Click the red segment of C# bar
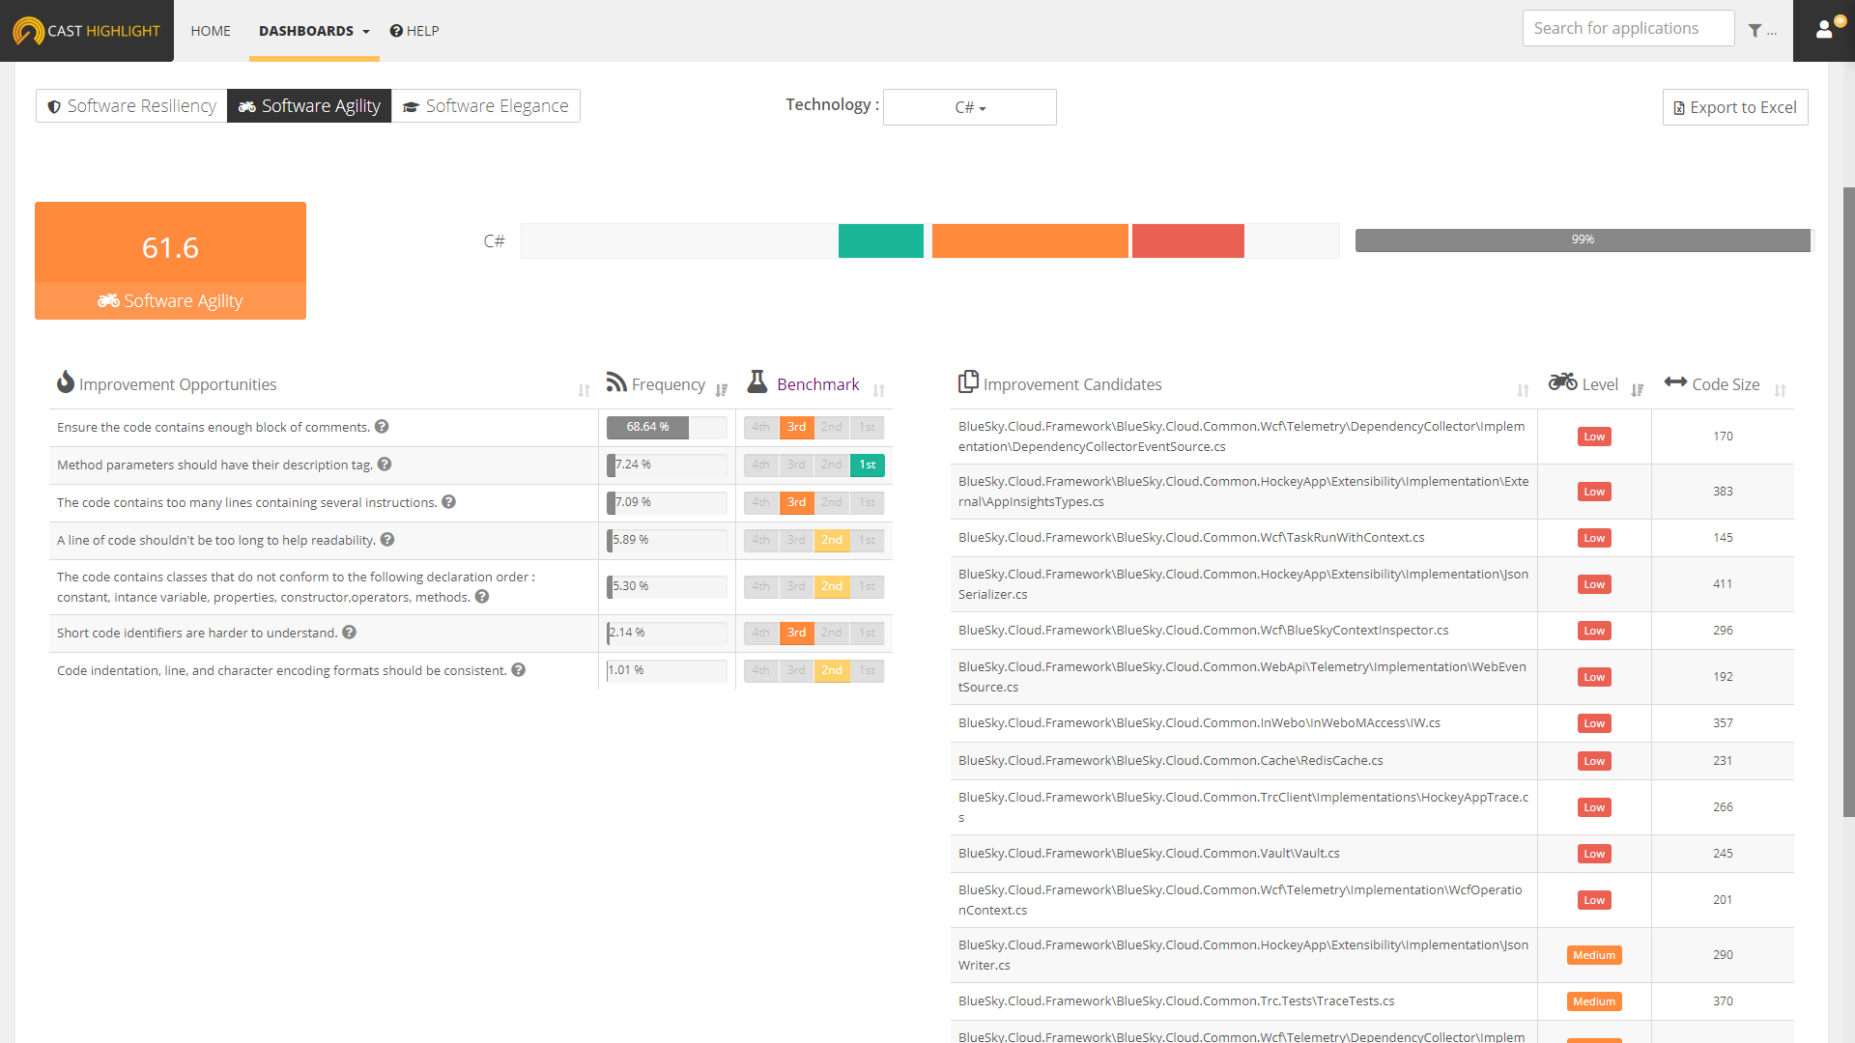This screenshot has height=1043, width=1855. point(1188,241)
